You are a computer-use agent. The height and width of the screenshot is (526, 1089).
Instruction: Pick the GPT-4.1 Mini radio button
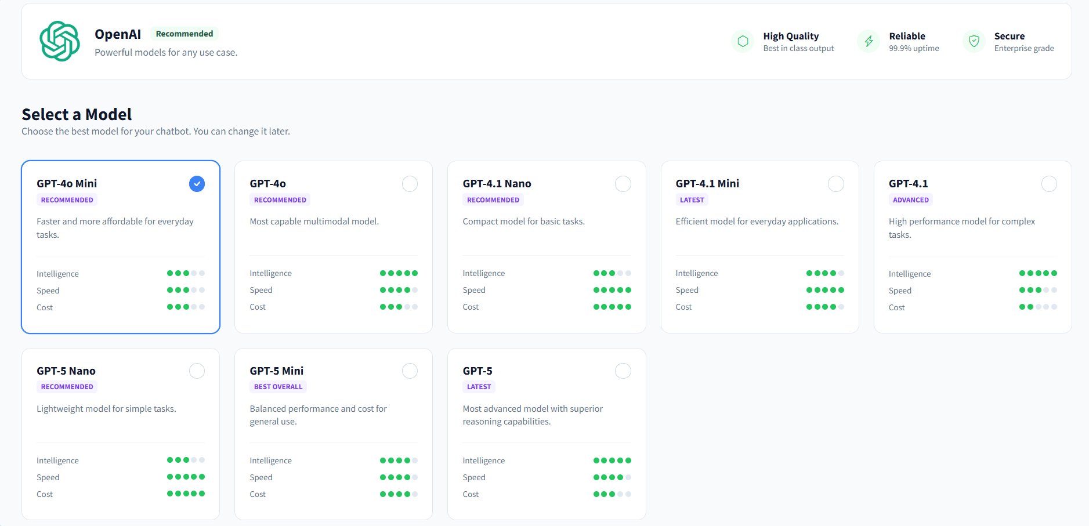coord(836,184)
